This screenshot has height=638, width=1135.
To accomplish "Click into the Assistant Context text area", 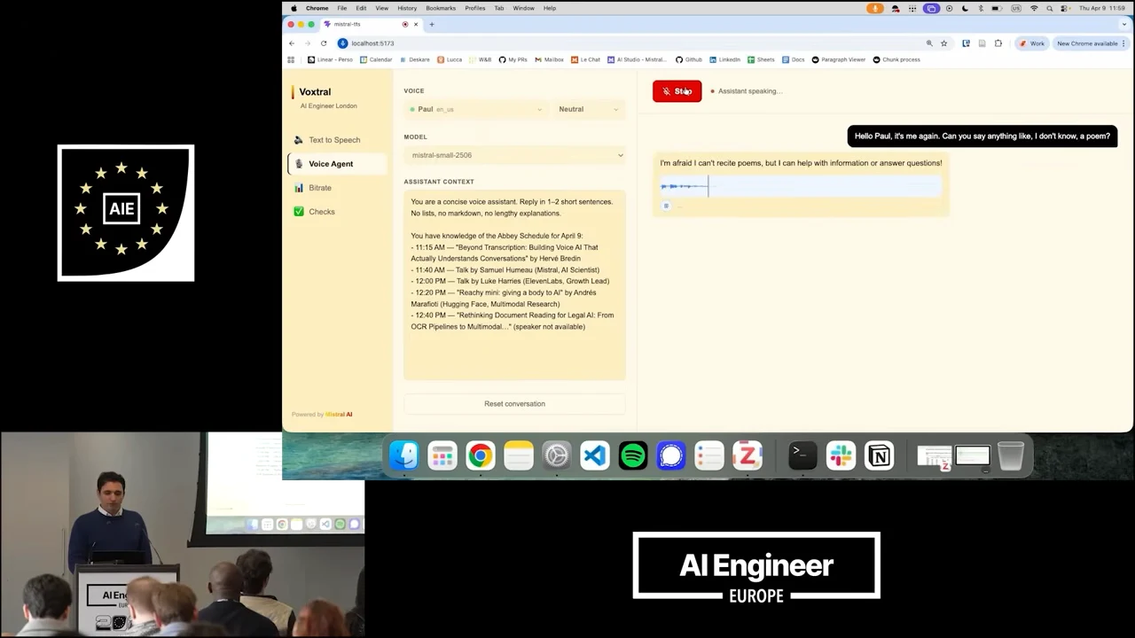I will (x=514, y=285).
